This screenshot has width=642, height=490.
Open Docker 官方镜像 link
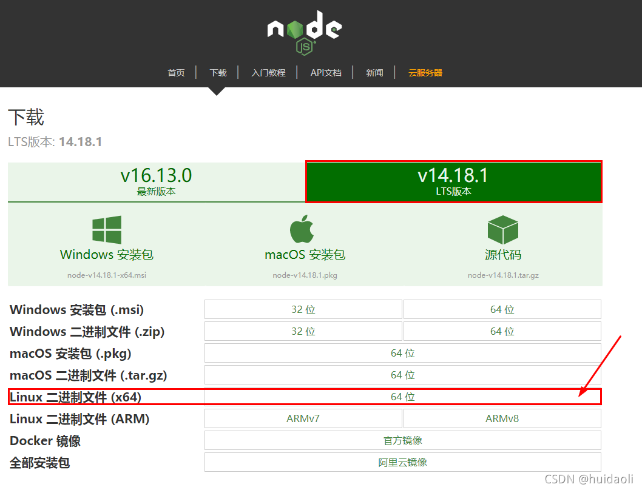pos(403,440)
